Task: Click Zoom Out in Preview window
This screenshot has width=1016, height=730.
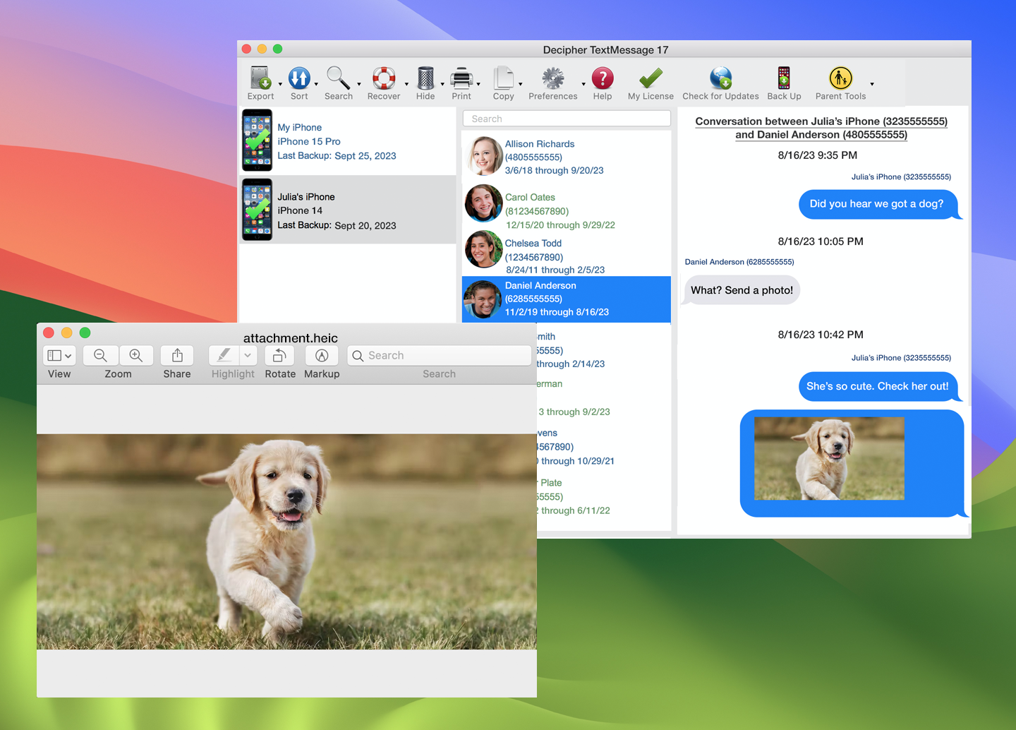Action: [100, 355]
